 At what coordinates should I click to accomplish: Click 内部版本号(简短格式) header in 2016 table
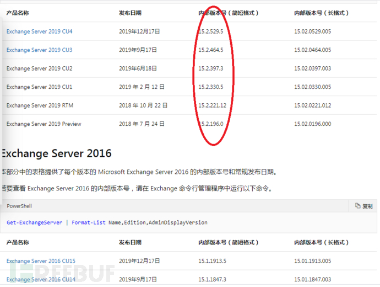(x=229, y=242)
